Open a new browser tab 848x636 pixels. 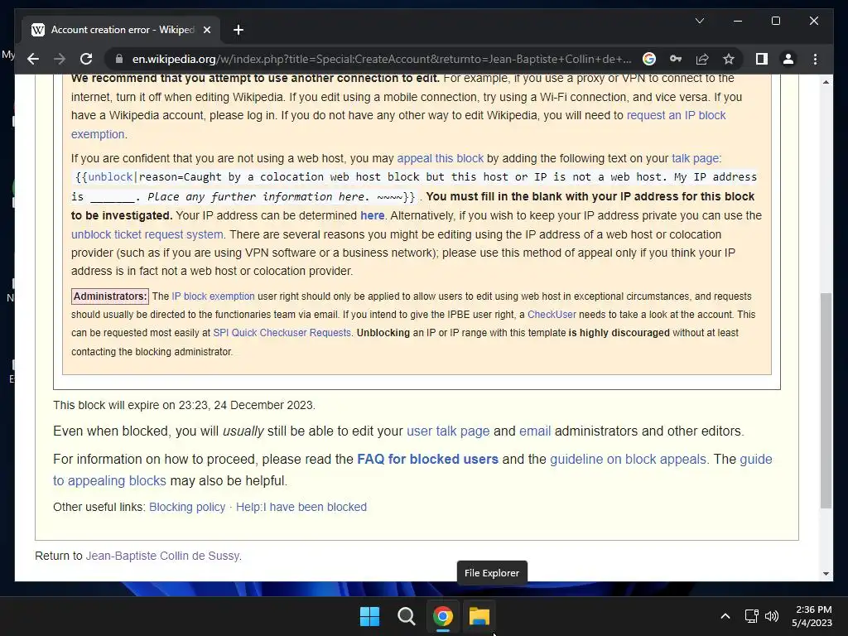coord(238,30)
